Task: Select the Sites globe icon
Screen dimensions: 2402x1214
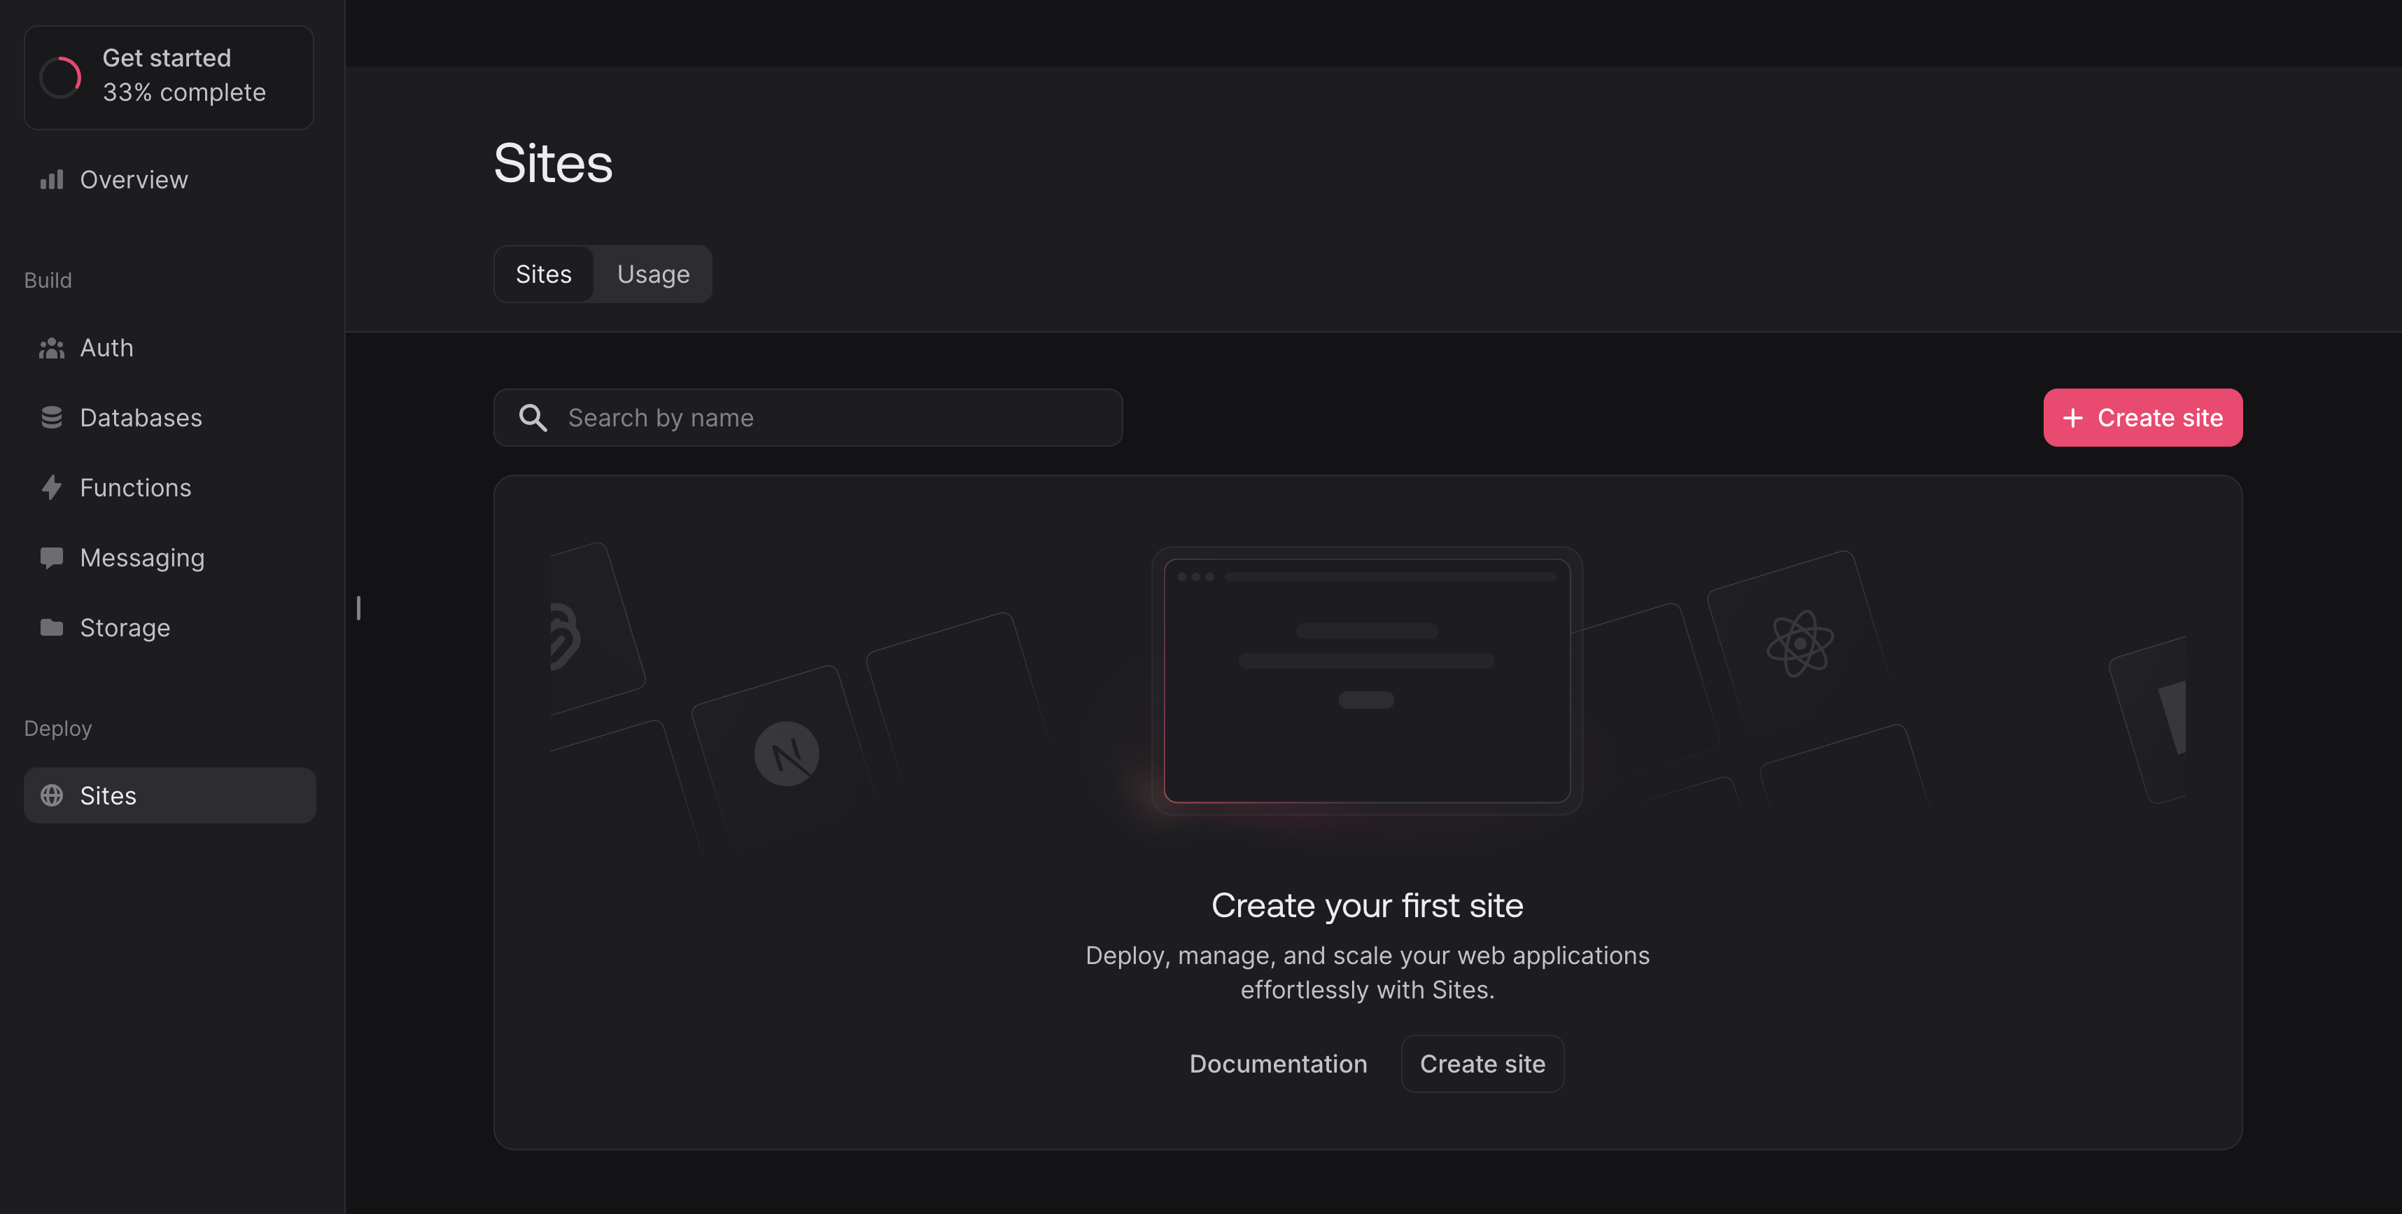Action: (52, 795)
